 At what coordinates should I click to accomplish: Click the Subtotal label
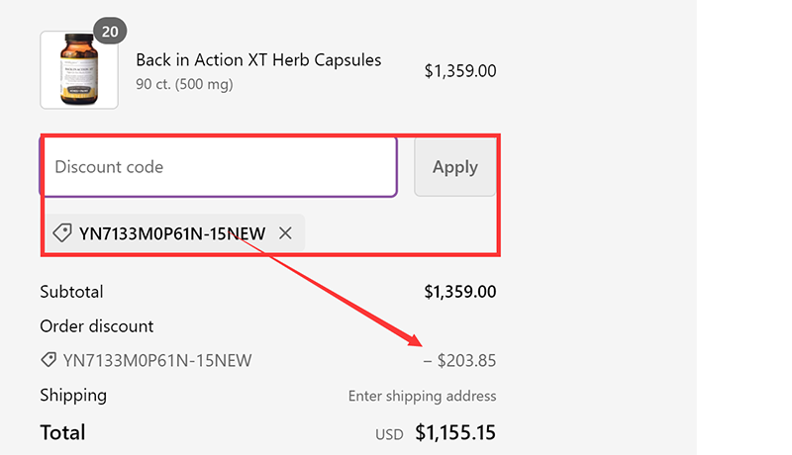(x=71, y=292)
